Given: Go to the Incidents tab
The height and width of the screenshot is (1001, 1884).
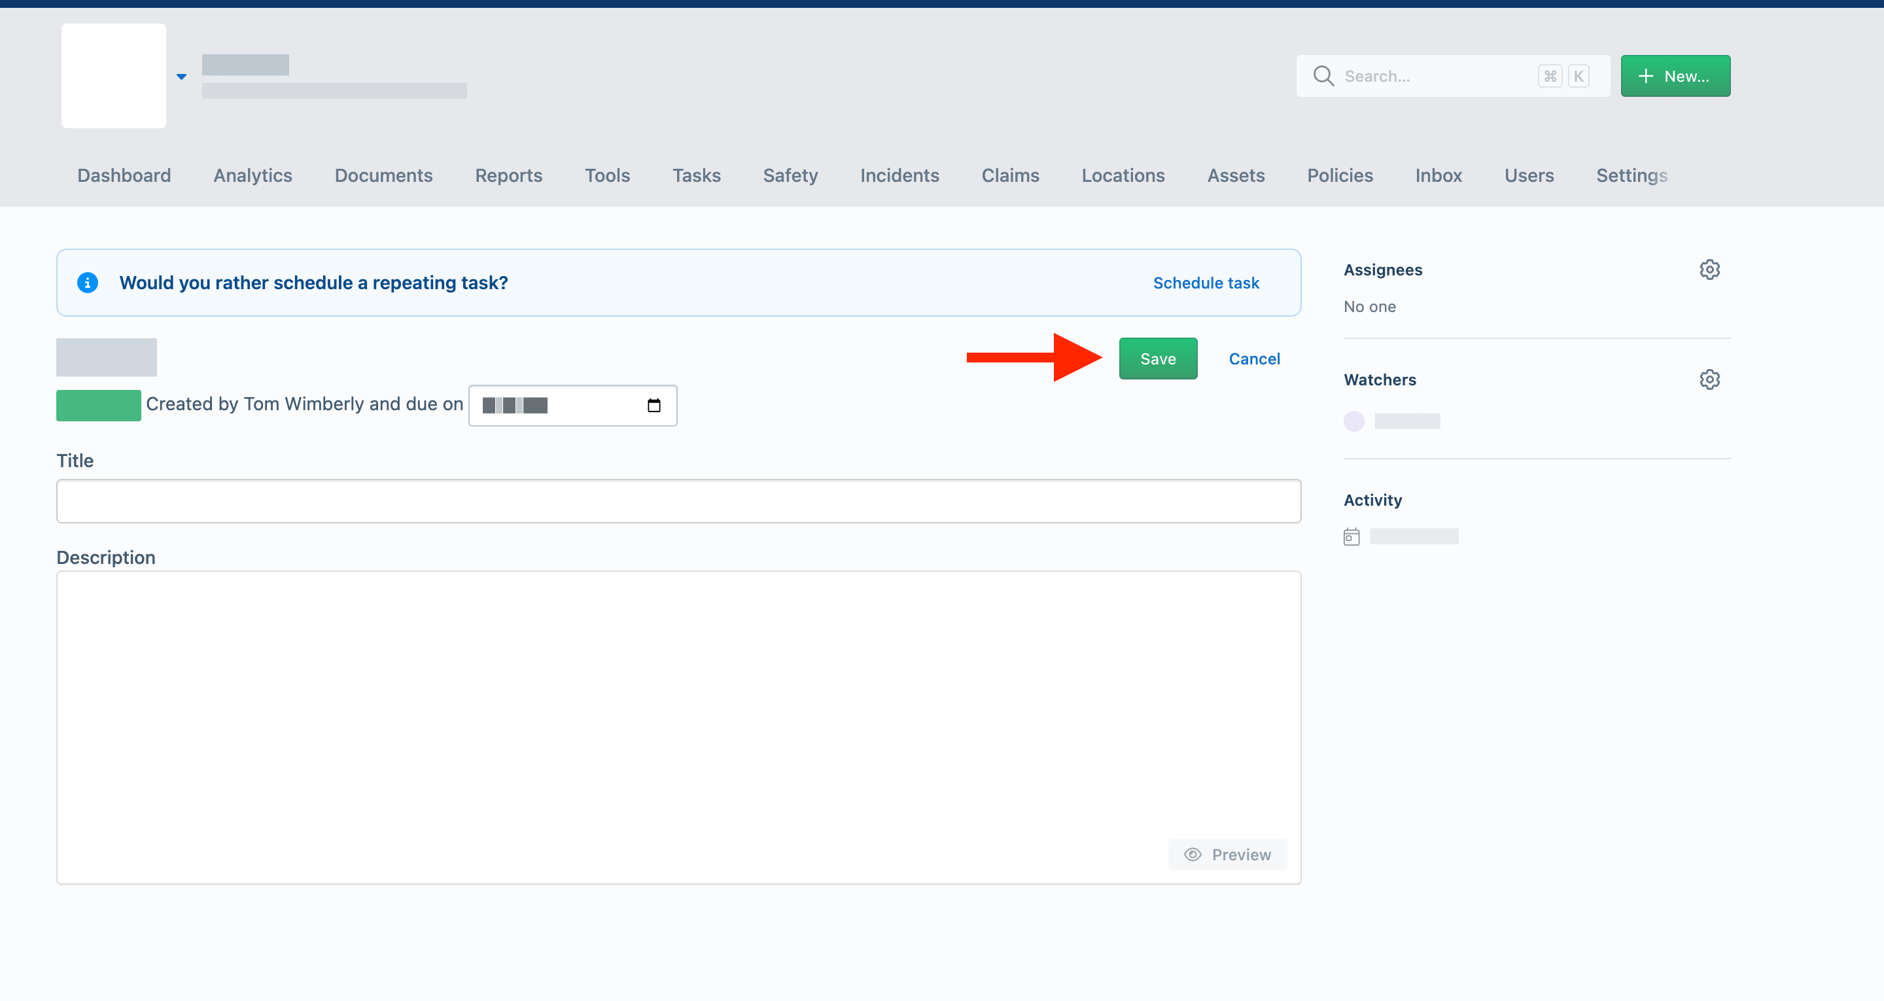Looking at the screenshot, I should click(899, 175).
